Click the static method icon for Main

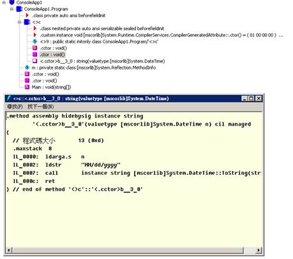click(27, 87)
